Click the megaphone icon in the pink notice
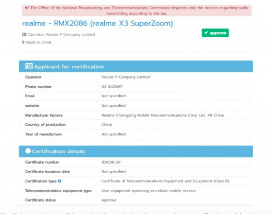The image size is (272, 214). 28,8
